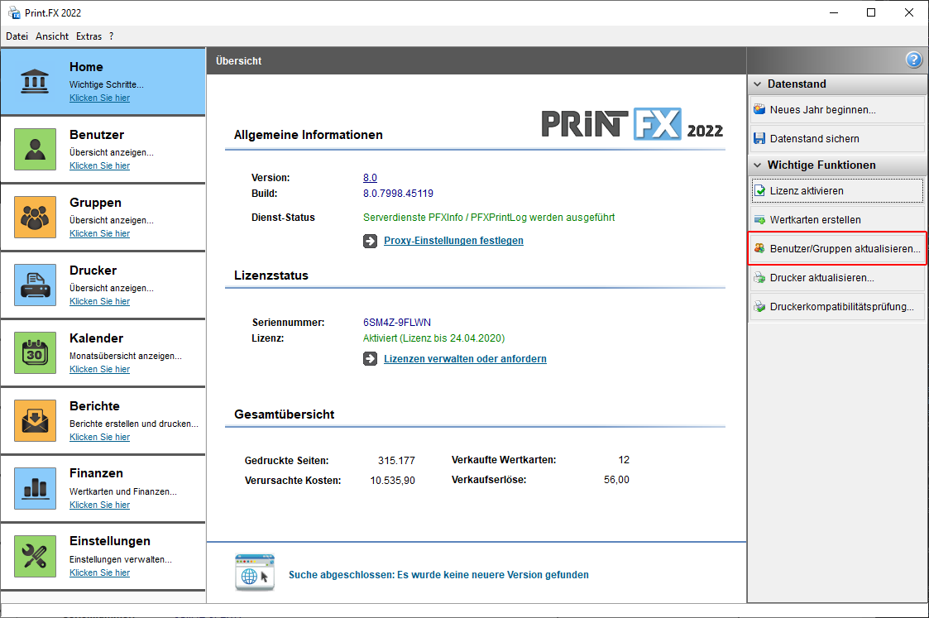Click the Übersicht panel header
This screenshot has width=929, height=618.
point(476,61)
